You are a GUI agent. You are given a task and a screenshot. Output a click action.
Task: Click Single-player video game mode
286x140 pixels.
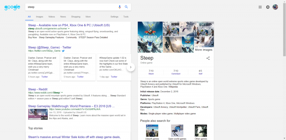[161, 113]
